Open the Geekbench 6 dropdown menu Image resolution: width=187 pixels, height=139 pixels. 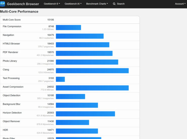pos(52,4)
